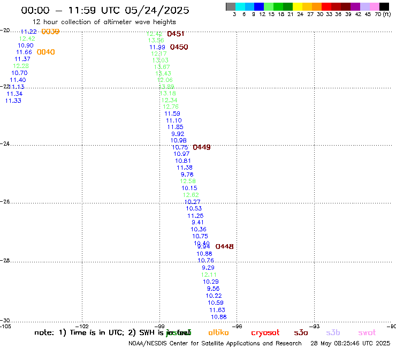Click the dark red 0451 time label
Screen dimensions: 396x348
point(176,34)
